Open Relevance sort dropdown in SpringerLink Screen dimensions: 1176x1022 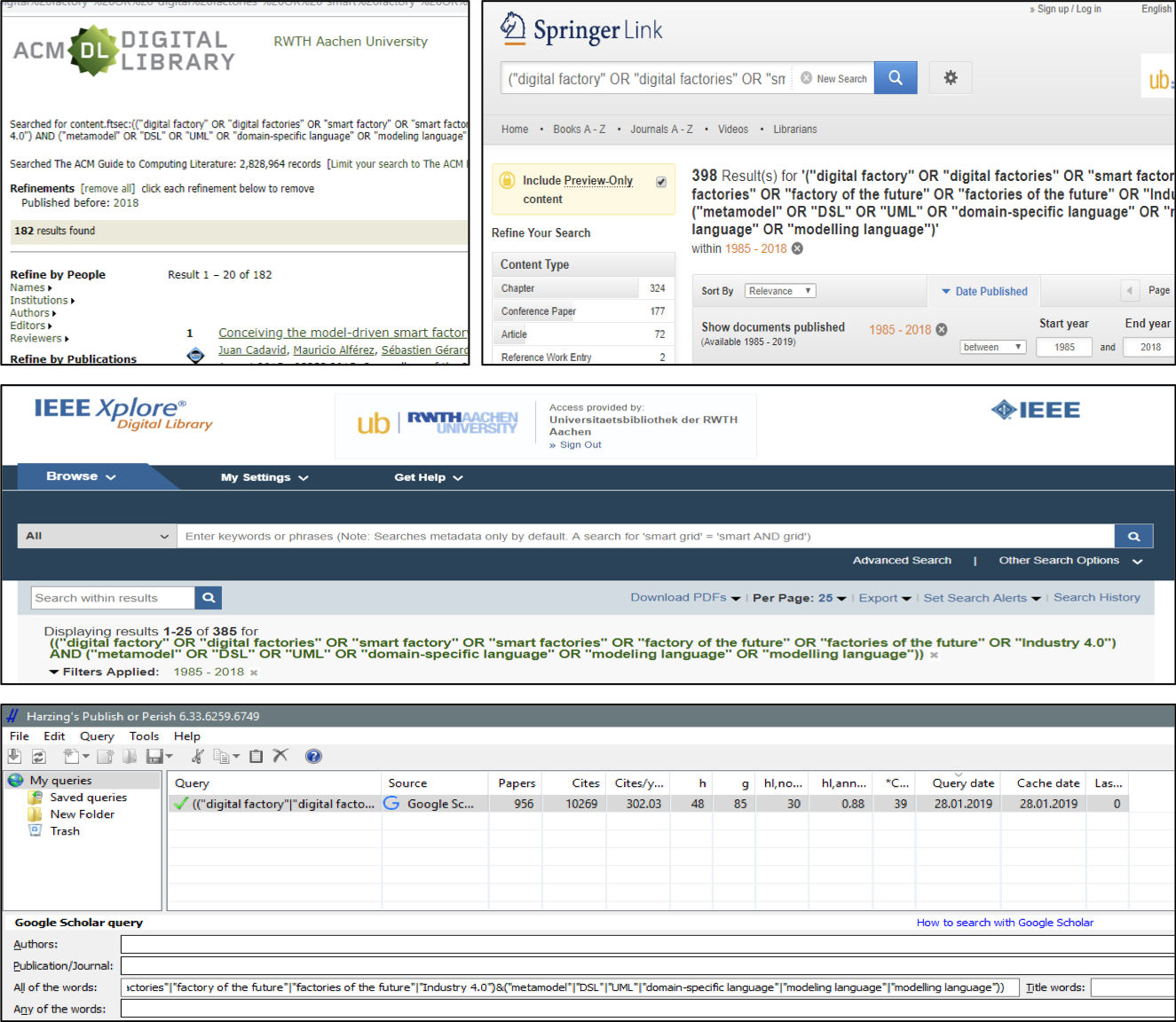(x=780, y=291)
